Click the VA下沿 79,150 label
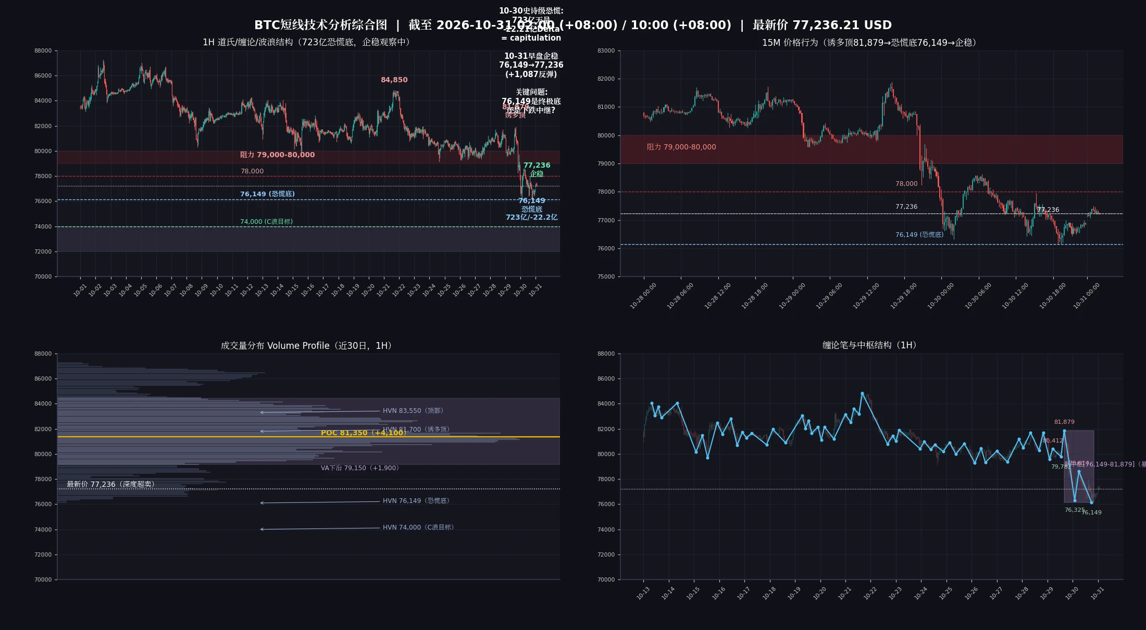This screenshot has width=1146, height=630. [361, 468]
